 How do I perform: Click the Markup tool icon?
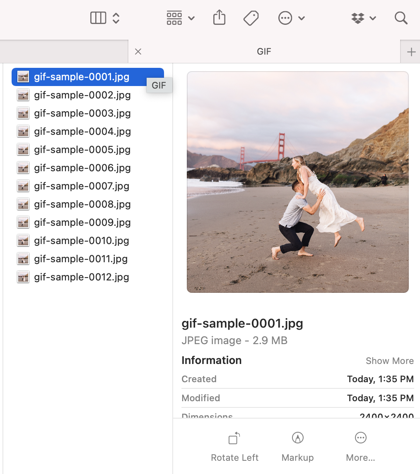[x=297, y=438]
